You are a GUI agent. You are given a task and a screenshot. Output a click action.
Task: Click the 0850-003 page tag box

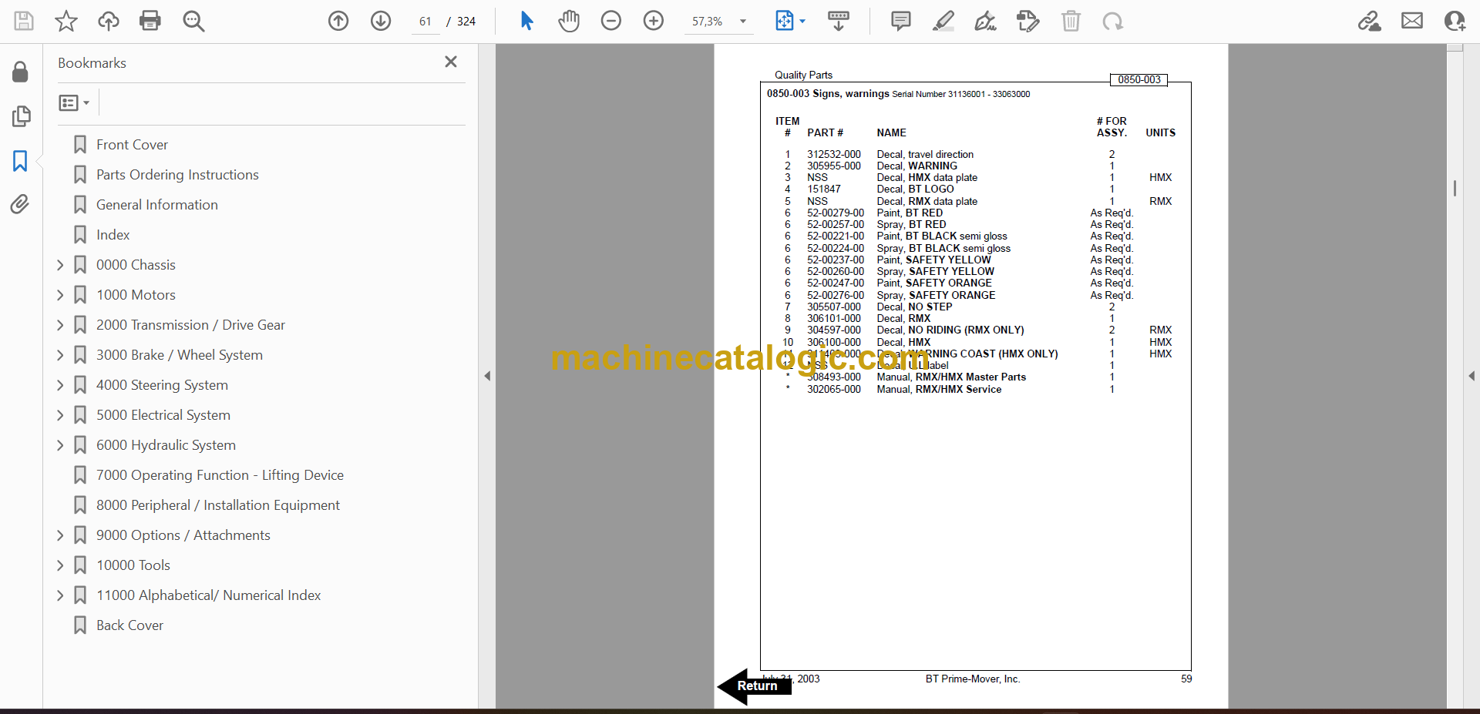1139,79
